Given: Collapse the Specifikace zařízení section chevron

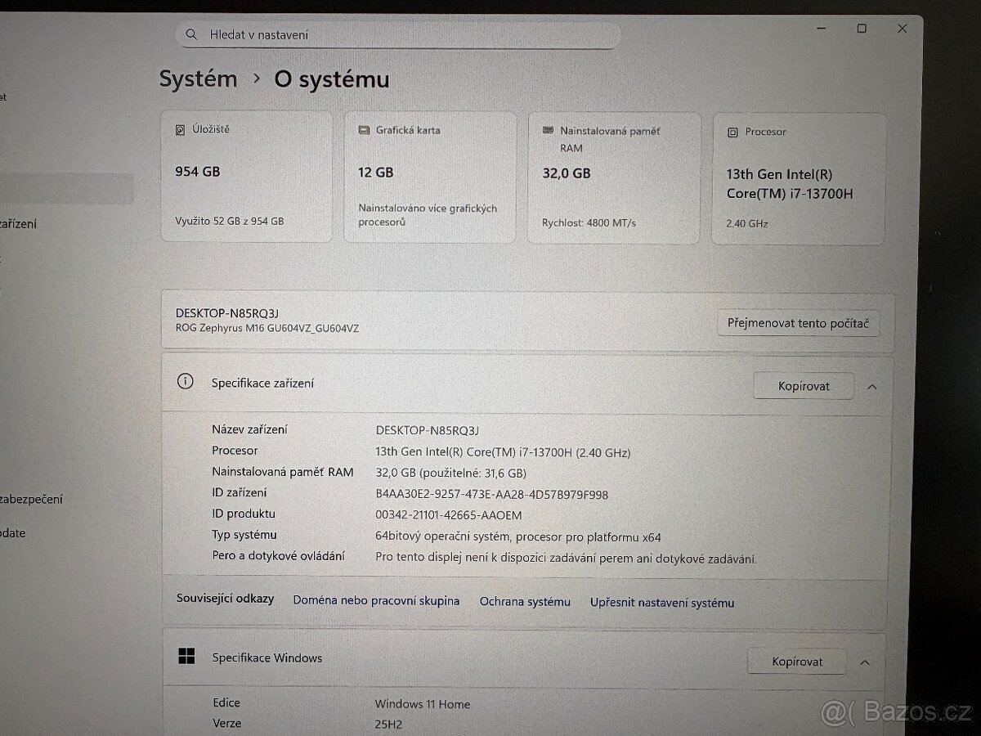Looking at the screenshot, I should 872,386.
